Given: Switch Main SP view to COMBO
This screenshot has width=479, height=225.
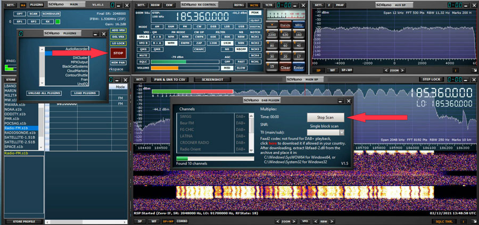Looking at the screenshot, I should point(182,221).
